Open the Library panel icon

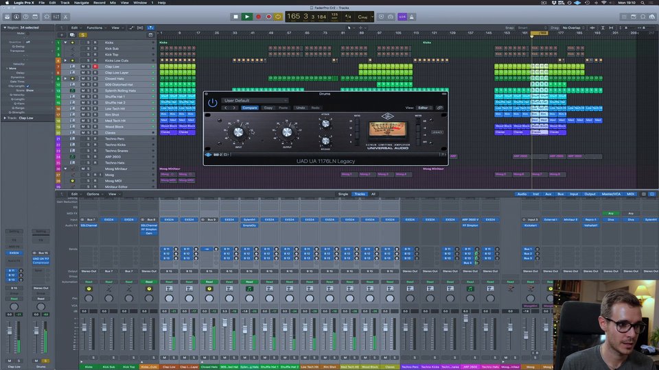[7, 16]
